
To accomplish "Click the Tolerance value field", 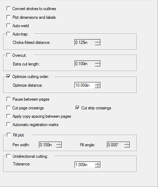I will tap(85, 165).
